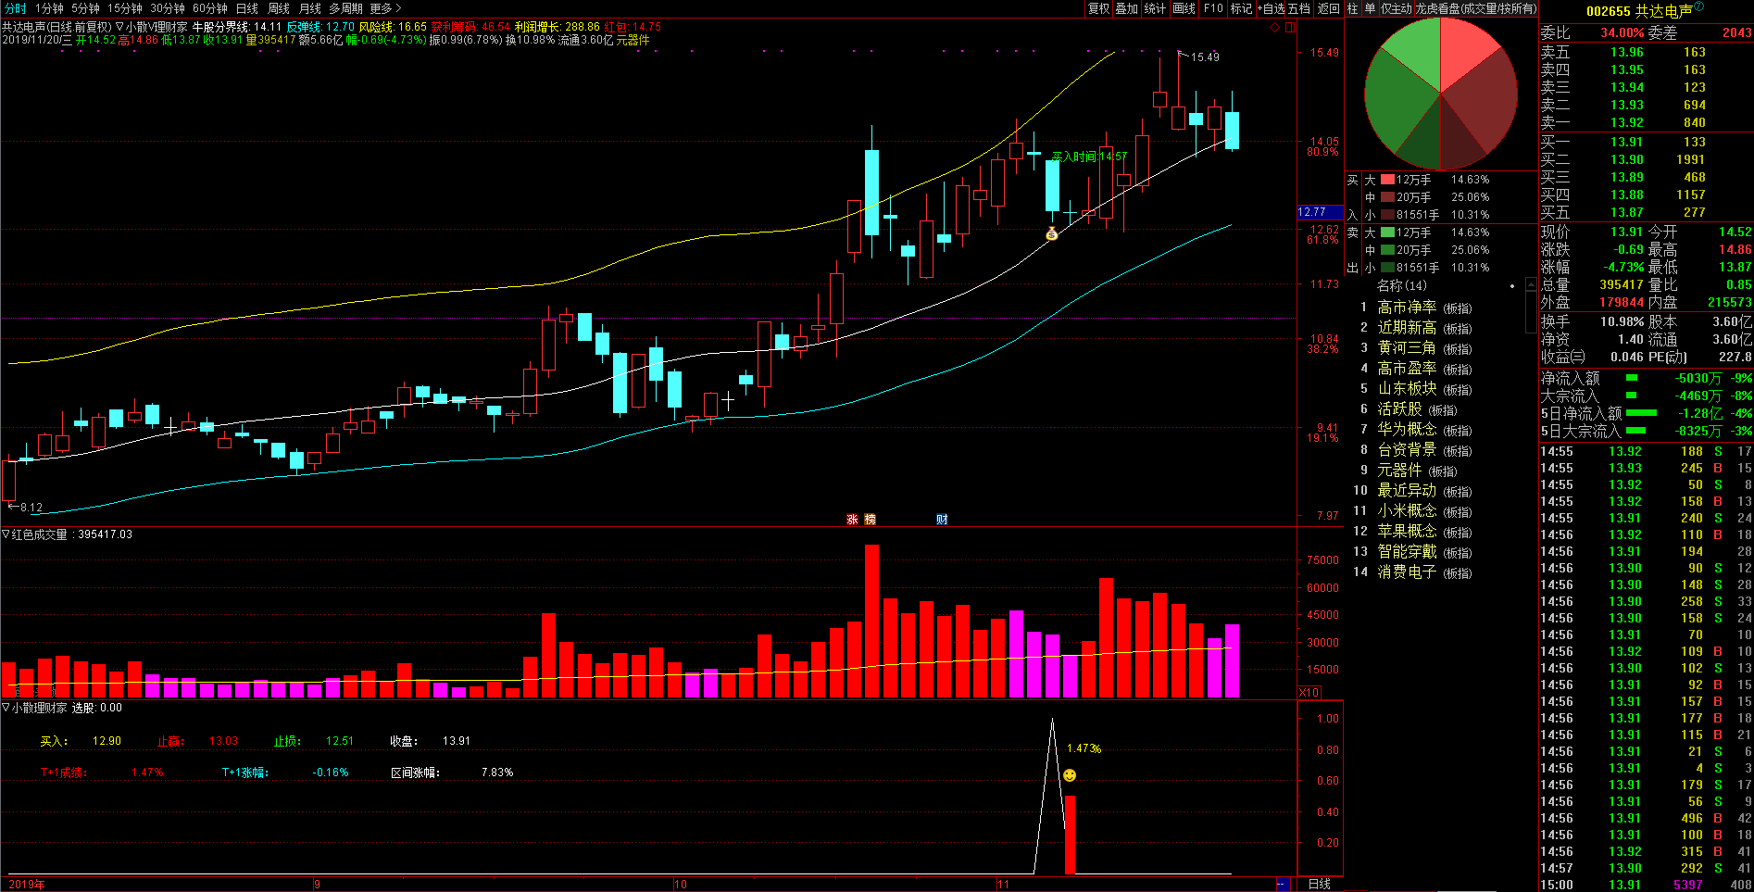Click the large buy-order red swatch

(1387, 180)
